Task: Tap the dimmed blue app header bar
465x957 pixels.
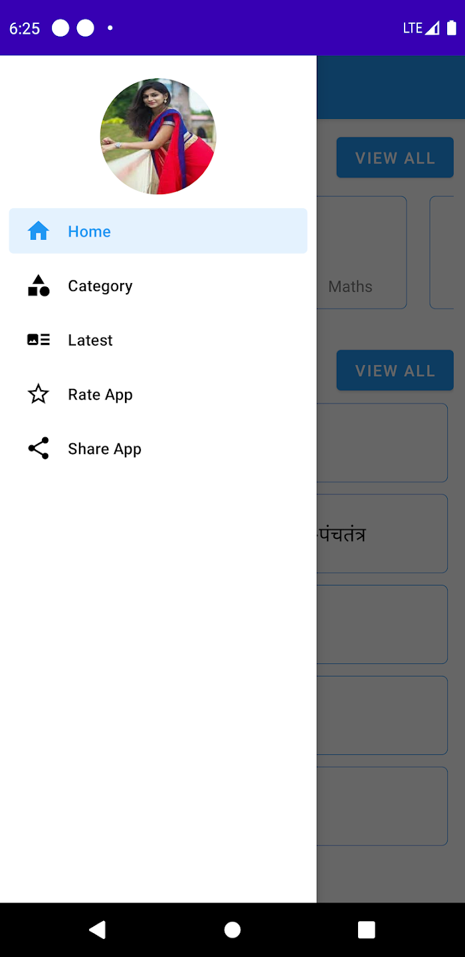Action: pyautogui.click(x=391, y=87)
